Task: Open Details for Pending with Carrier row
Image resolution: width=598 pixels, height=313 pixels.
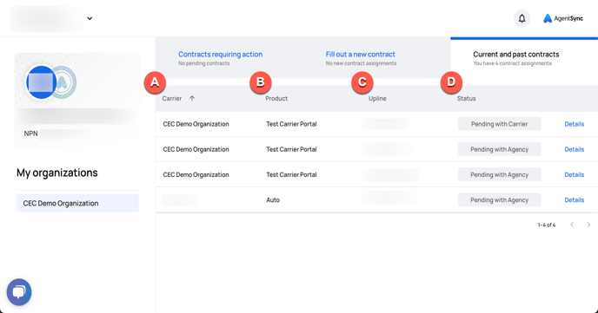Action: tap(574, 124)
